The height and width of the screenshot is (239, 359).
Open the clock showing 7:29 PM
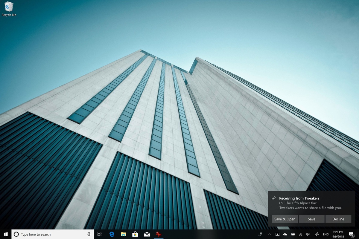(338, 234)
